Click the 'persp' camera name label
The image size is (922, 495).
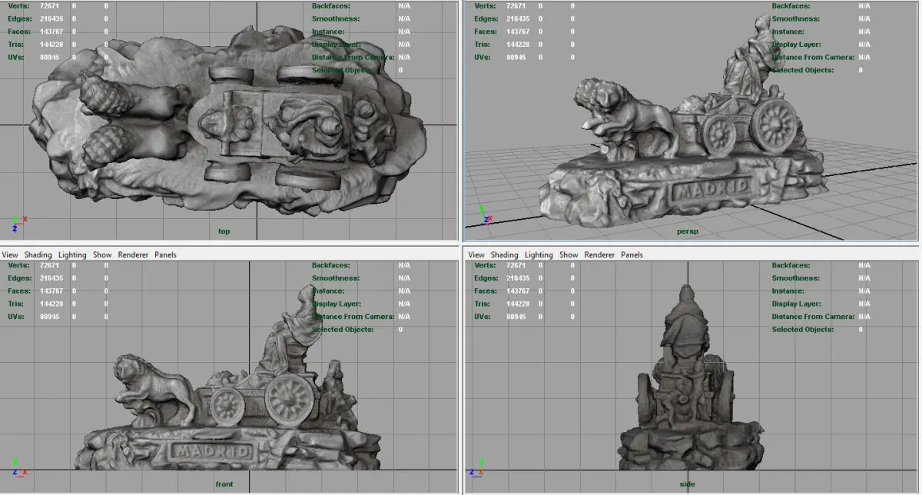point(686,230)
